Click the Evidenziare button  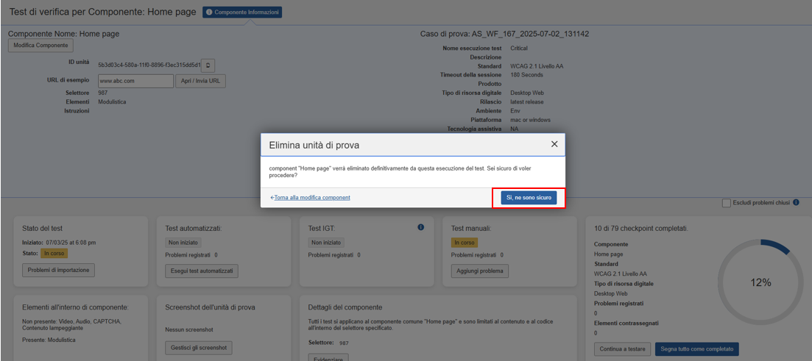click(328, 357)
